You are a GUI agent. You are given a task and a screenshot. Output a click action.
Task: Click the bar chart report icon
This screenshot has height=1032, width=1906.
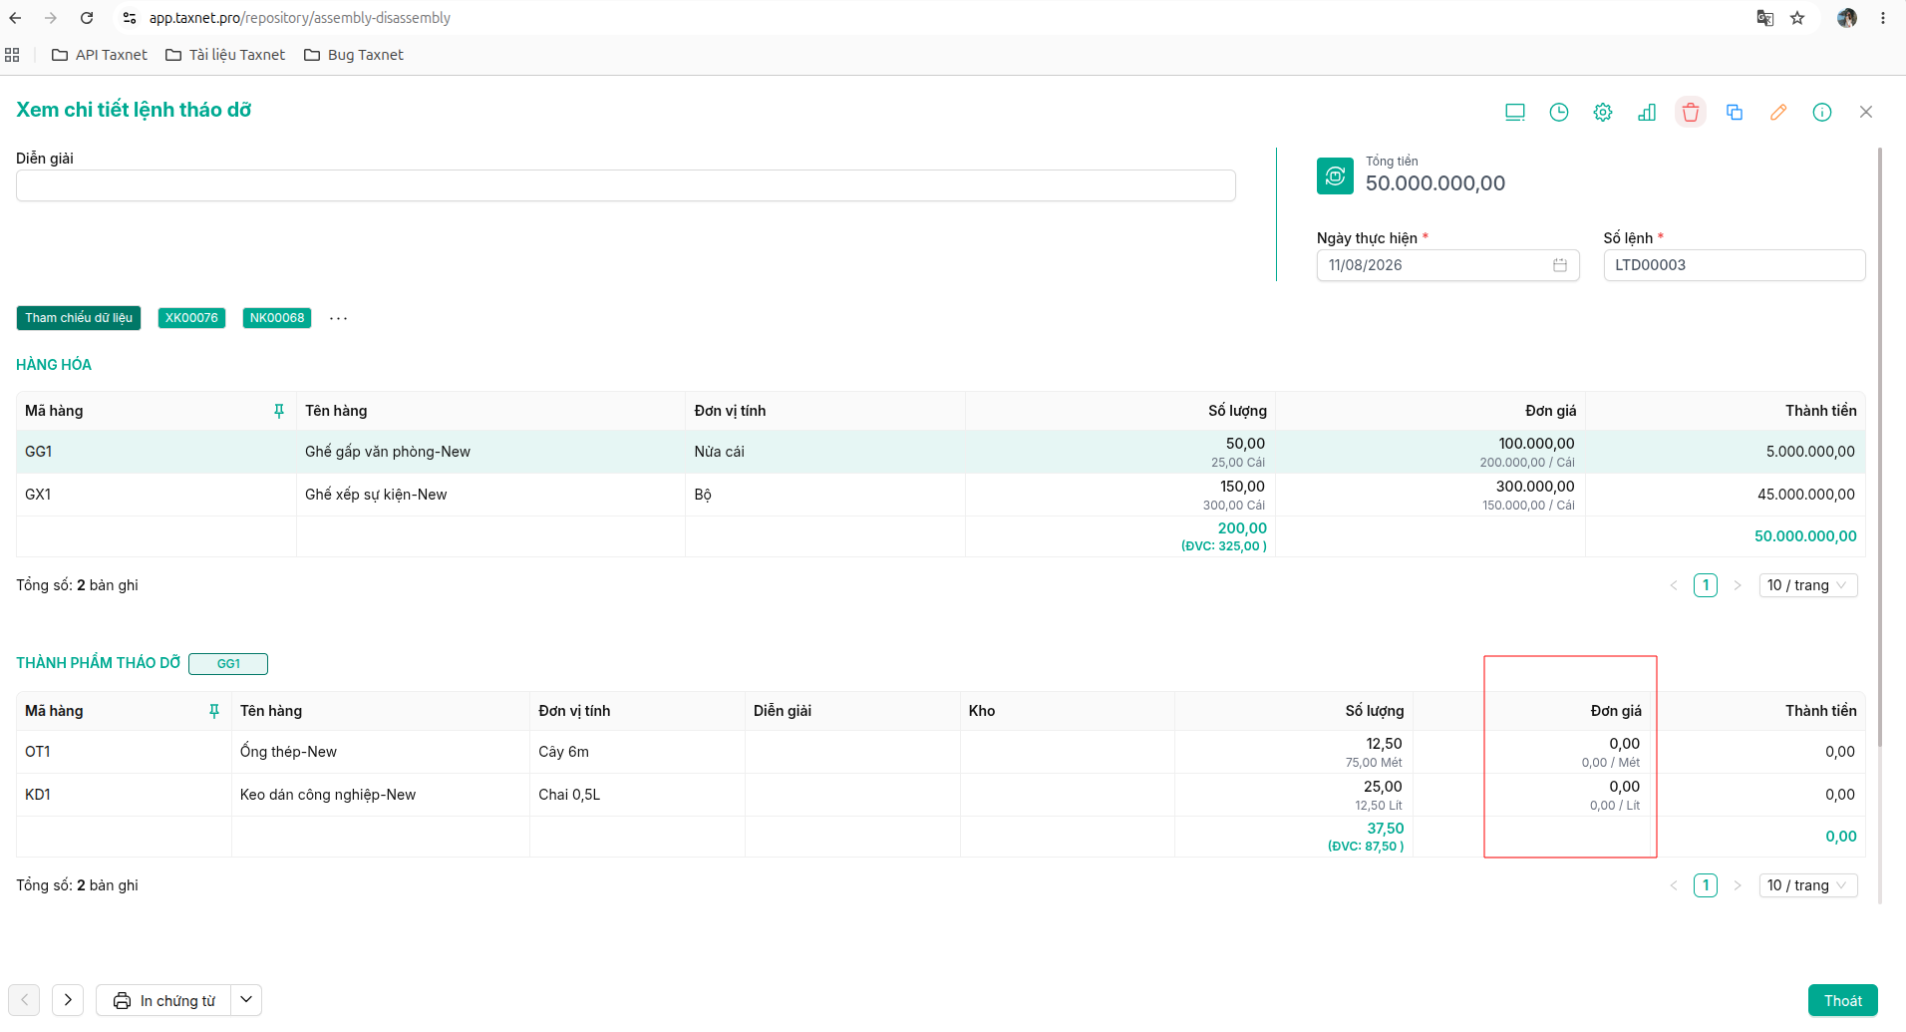[1647, 112]
